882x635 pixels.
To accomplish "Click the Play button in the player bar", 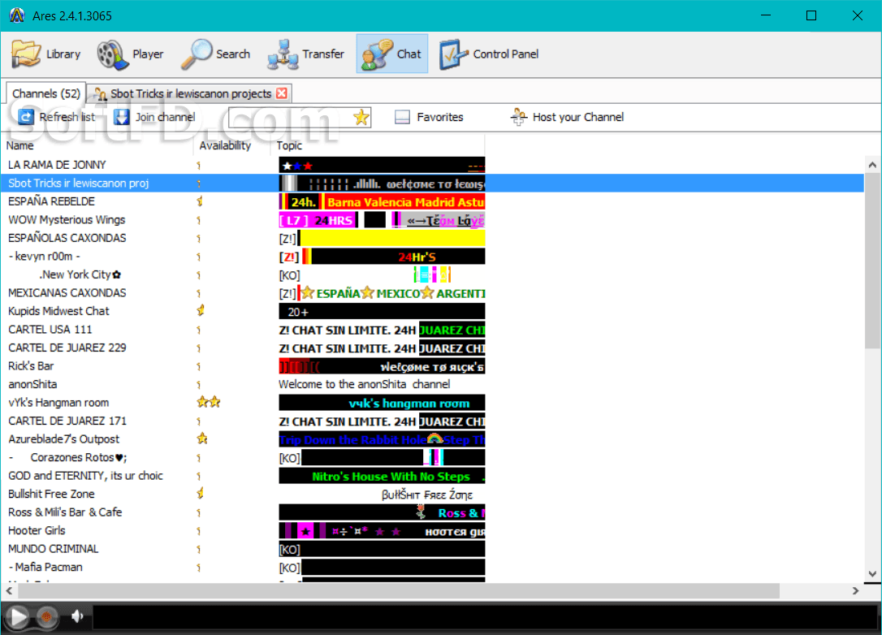I will [18, 617].
